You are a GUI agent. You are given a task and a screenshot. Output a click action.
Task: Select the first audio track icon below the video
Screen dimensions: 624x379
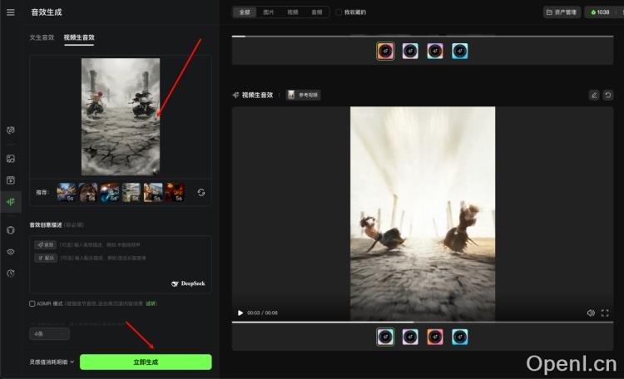tap(385, 337)
